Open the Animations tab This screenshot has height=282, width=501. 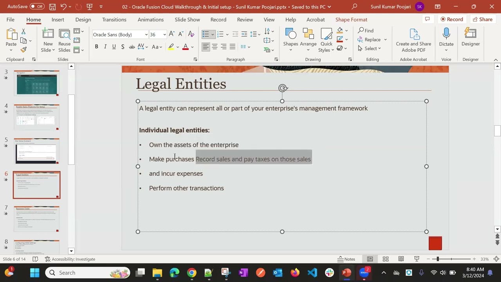[x=151, y=20]
